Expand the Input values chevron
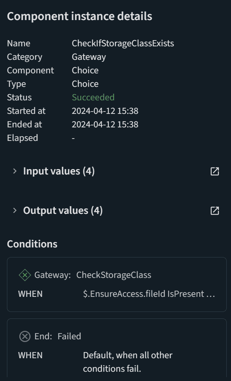The image size is (231, 381). coord(15,171)
